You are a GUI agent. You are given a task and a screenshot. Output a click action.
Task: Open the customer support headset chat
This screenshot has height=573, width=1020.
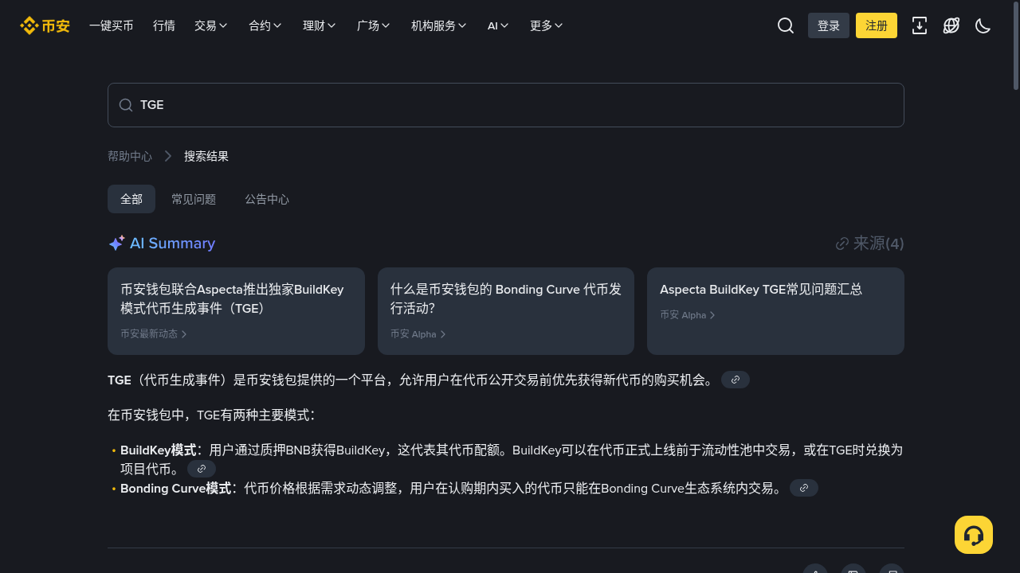click(x=974, y=535)
